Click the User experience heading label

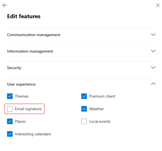pos(21,84)
